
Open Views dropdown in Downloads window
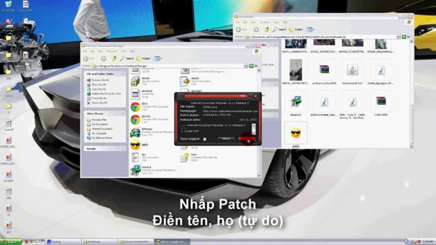coord(311,30)
